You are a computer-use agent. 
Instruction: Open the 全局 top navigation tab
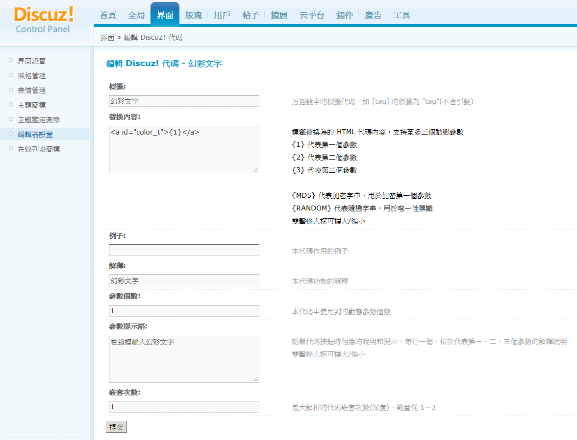pos(136,15)
